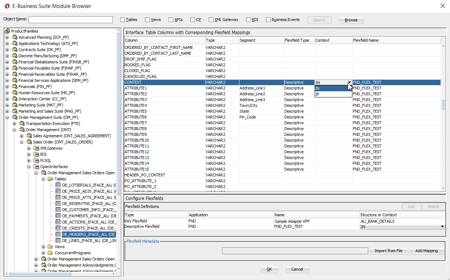Click the Pin_Code segment cell

coord(262,117)
